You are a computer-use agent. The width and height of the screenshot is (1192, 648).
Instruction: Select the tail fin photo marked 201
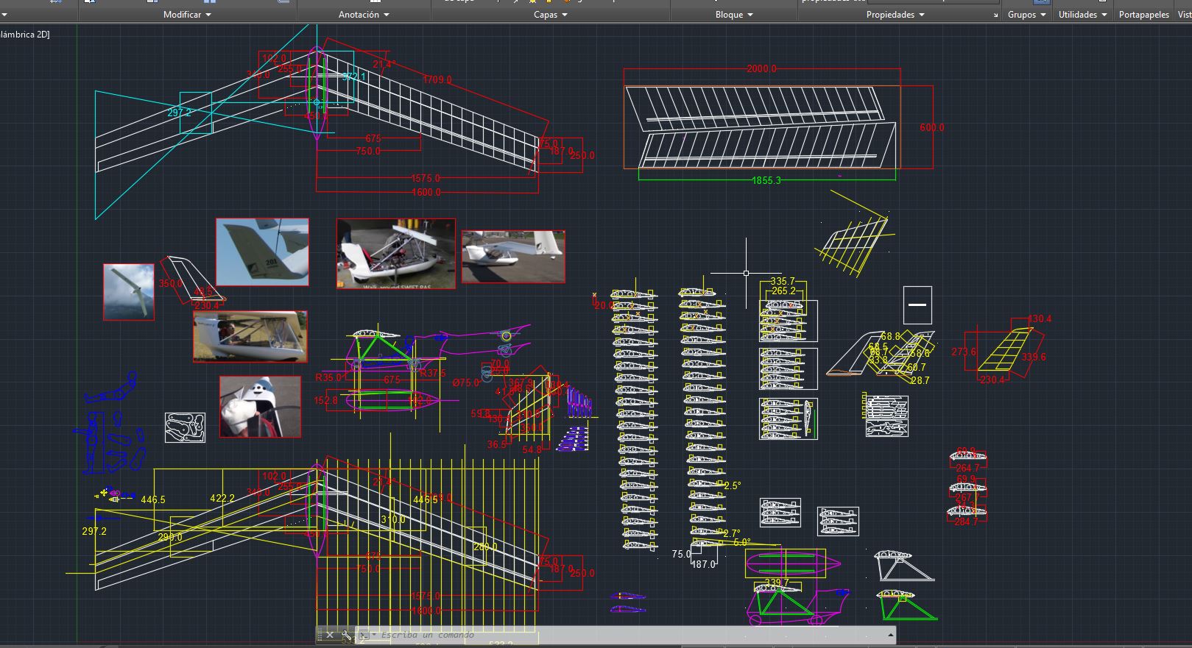click(262, 252)
